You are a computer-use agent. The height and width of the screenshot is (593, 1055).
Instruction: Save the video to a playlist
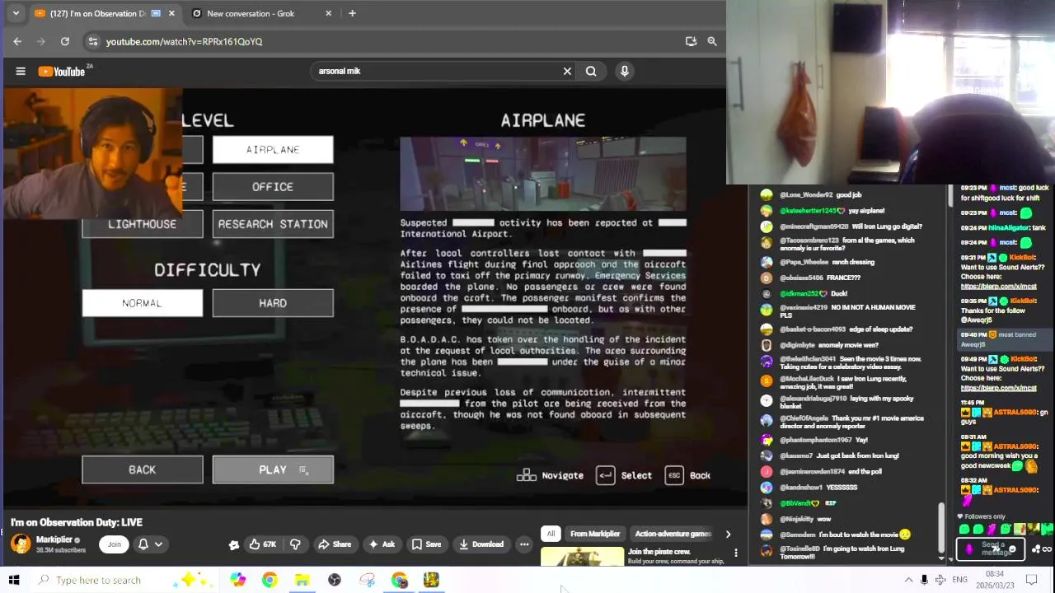(x=426, y=544)
